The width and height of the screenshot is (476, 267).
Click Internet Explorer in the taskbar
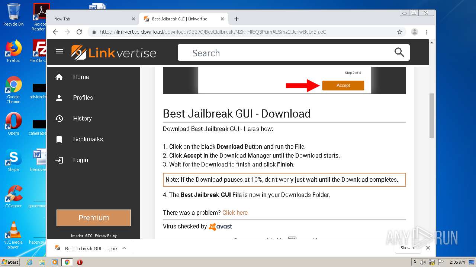click(30, 262)
